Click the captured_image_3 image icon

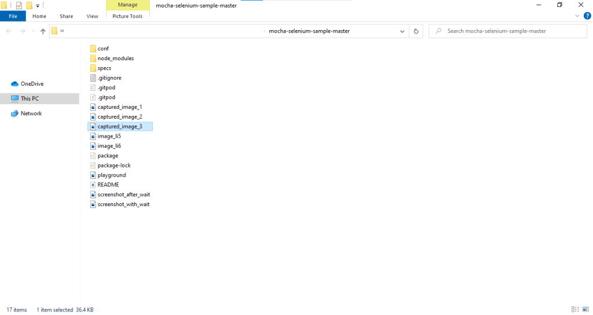pyautogui.click(x=93, y=126)
